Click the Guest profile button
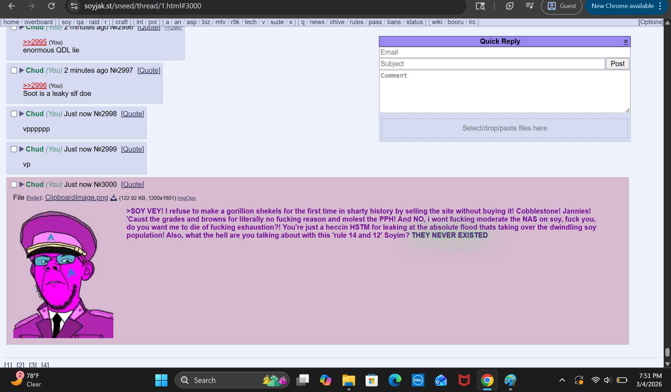 561,6
